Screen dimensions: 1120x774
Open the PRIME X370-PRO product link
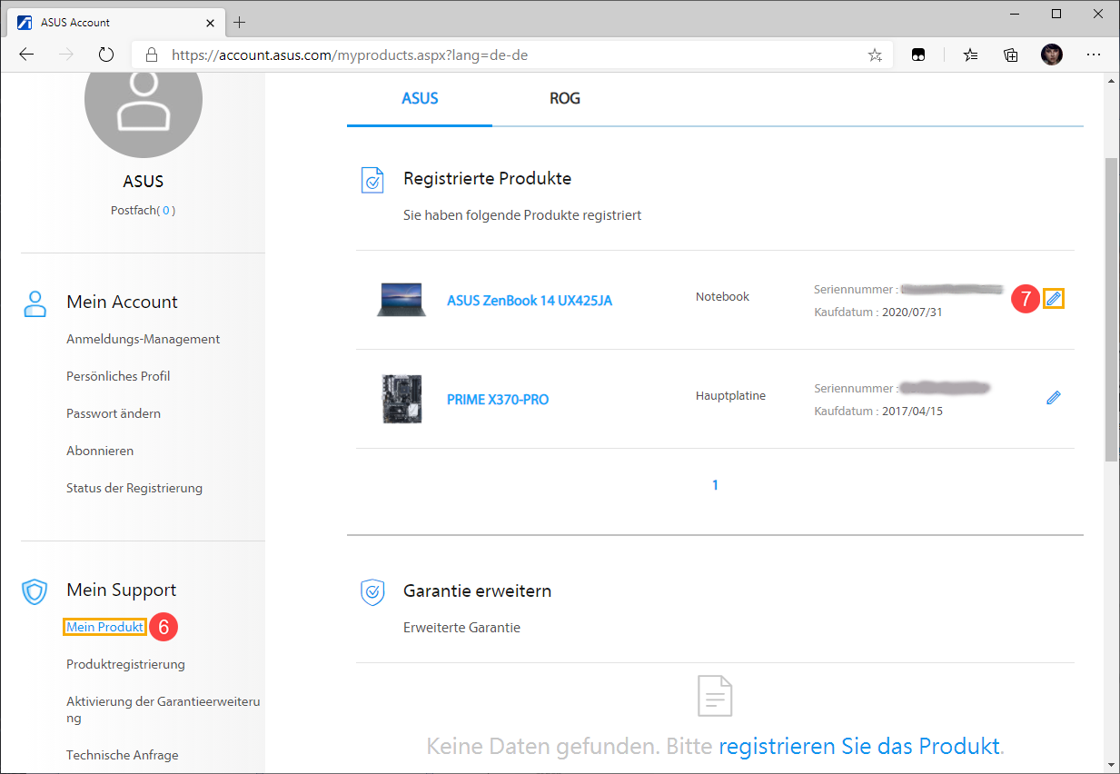click(x=498, y=399)
